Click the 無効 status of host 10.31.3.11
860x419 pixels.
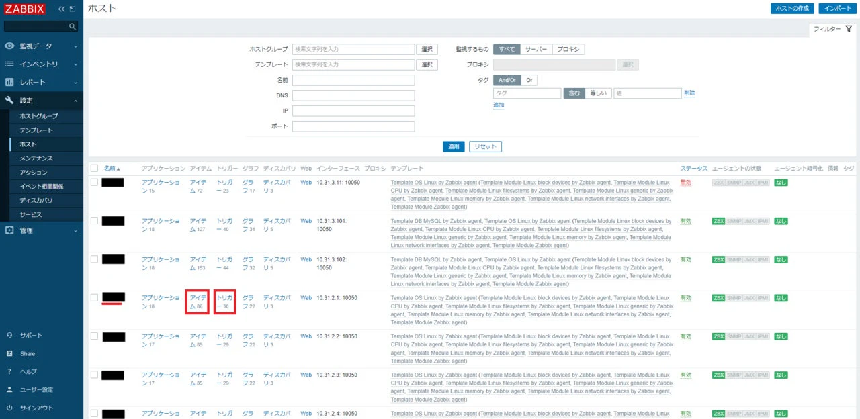pos(686,183)
